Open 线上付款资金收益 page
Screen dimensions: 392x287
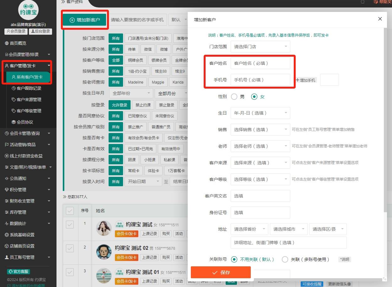[x=24, y=156]
